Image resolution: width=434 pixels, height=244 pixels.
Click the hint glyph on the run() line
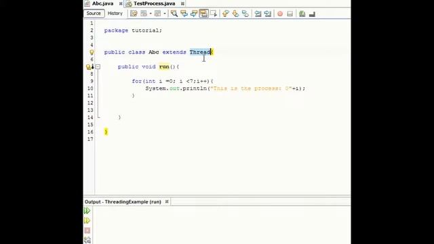click(89, 66)
